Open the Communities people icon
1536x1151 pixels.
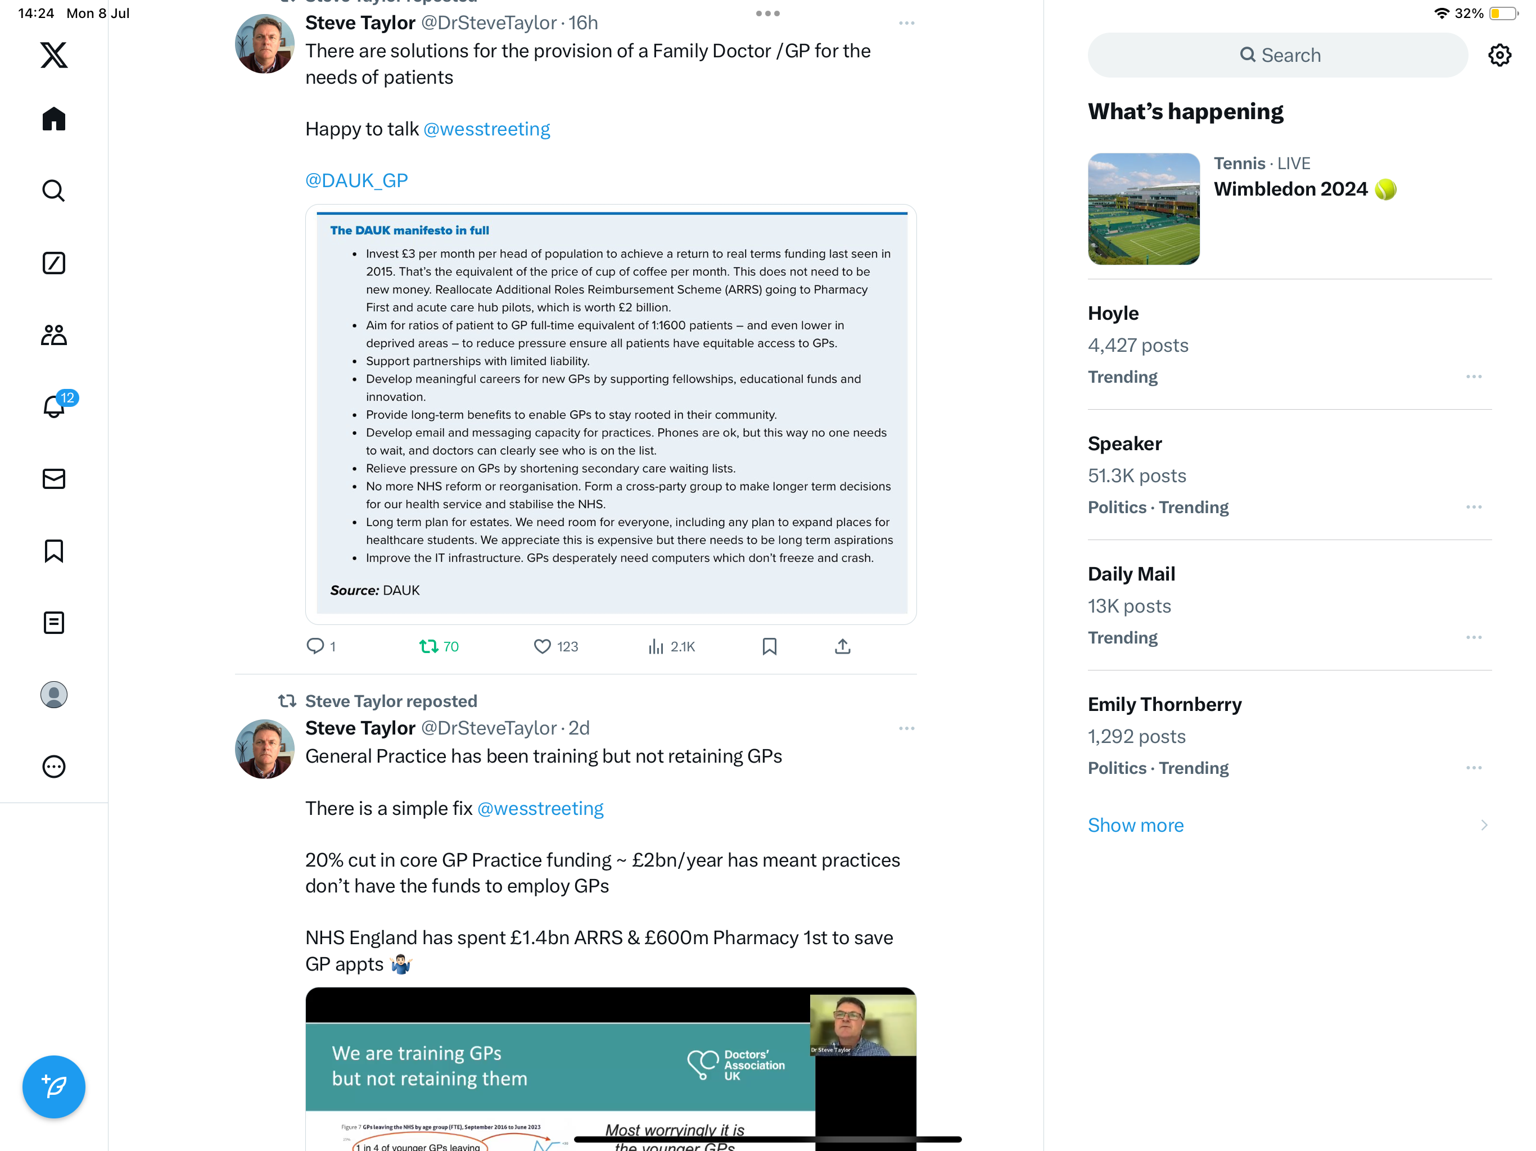click(x=53, y=336)
